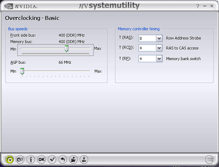Click Min label of AGP bus slider
219x167 pixels.
(x=13, y=71)
